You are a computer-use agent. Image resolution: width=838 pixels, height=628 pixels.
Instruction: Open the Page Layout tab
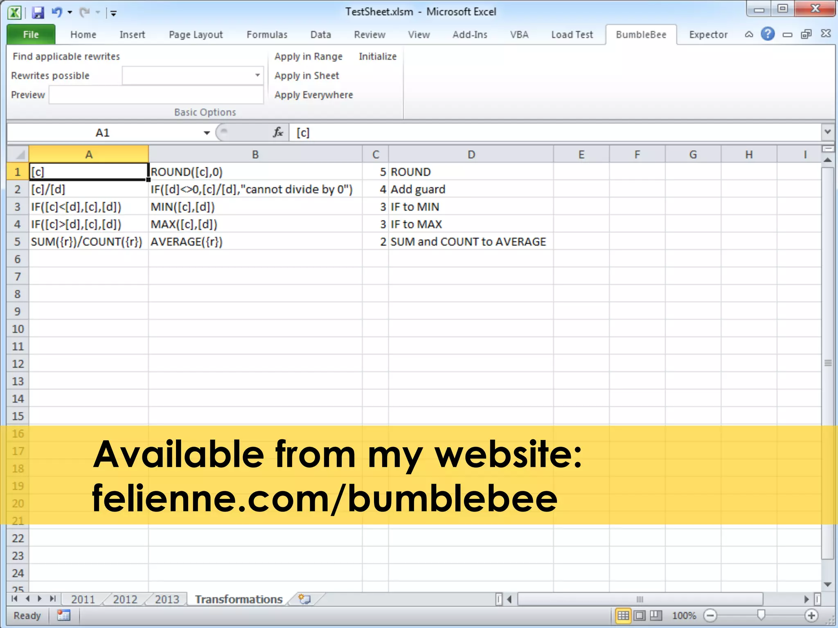pyautogui.click(x=196, y=34)
